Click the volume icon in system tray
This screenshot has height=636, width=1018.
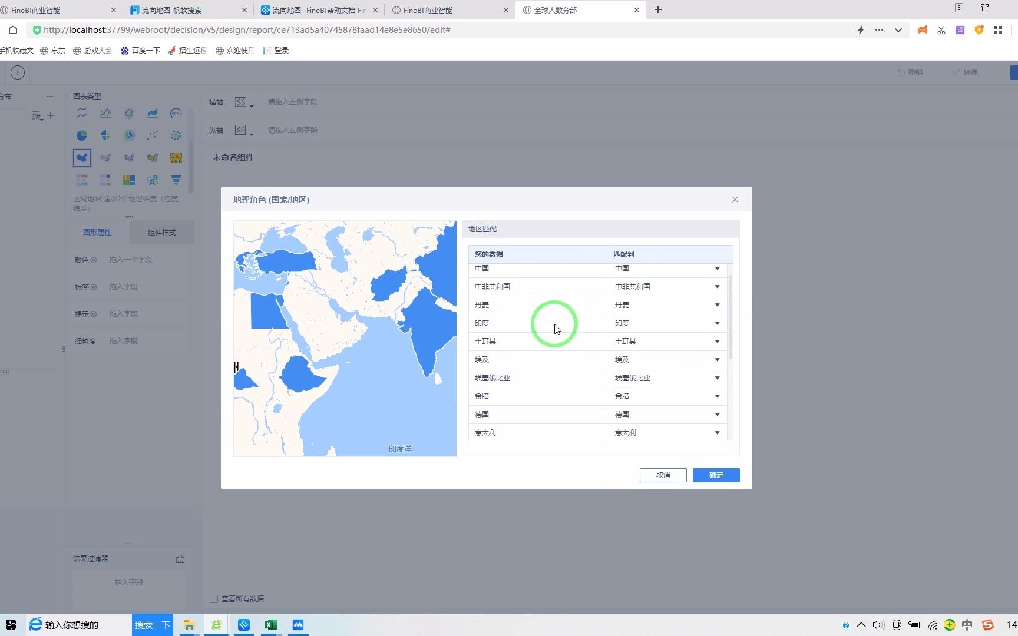(878, 625)
